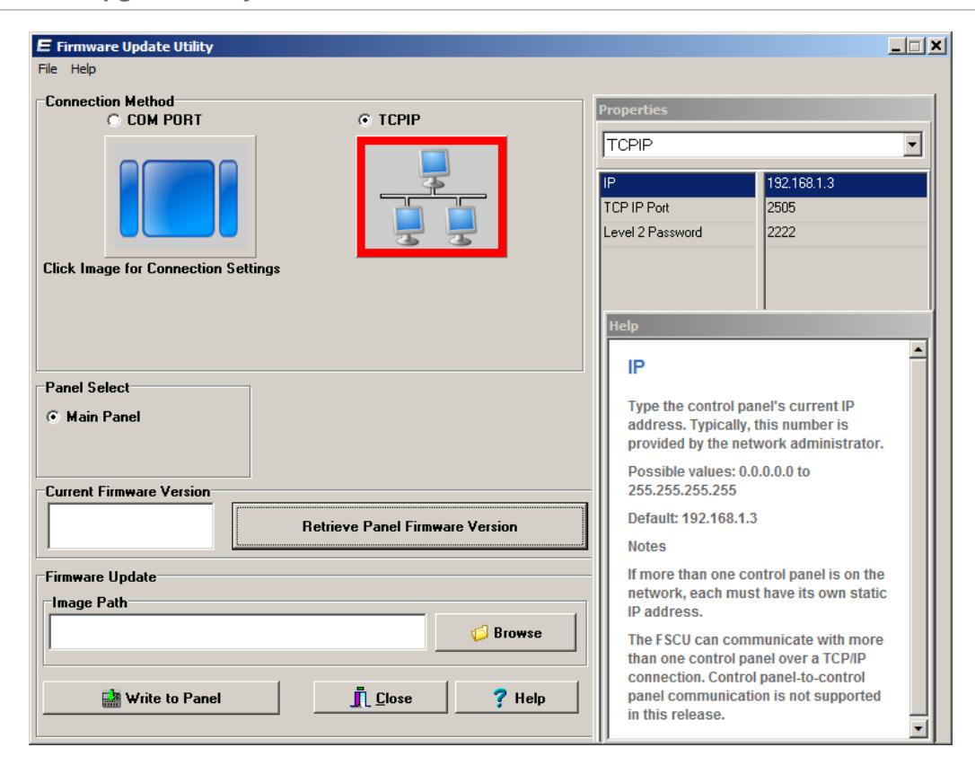
Task: Click the Help pane scrollbar track
Action: (918, 539)
